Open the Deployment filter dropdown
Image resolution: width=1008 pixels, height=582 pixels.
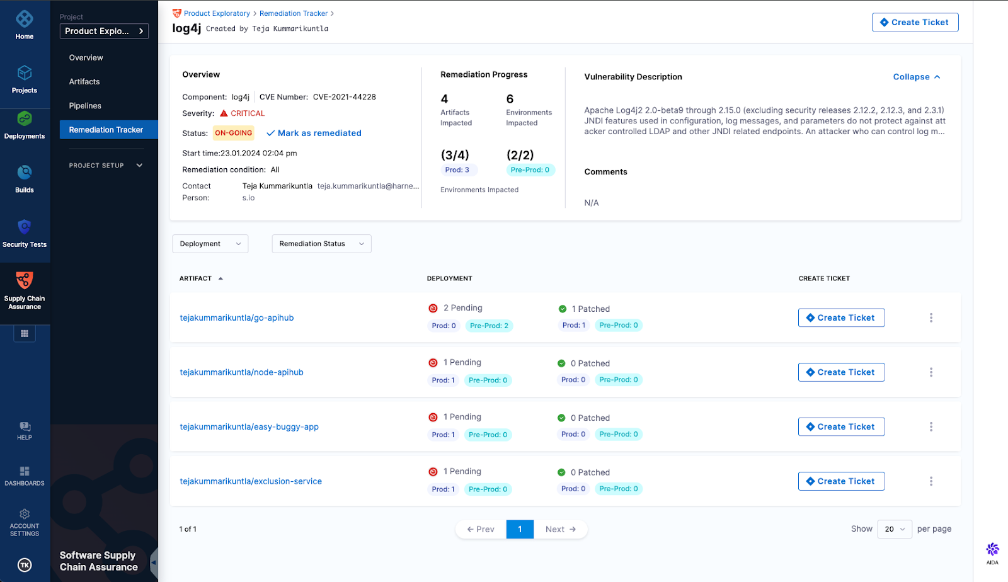[x=210, y=244]
